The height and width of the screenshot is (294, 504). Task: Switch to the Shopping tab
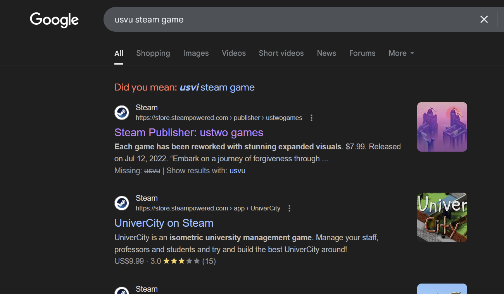tap(153, 53)
